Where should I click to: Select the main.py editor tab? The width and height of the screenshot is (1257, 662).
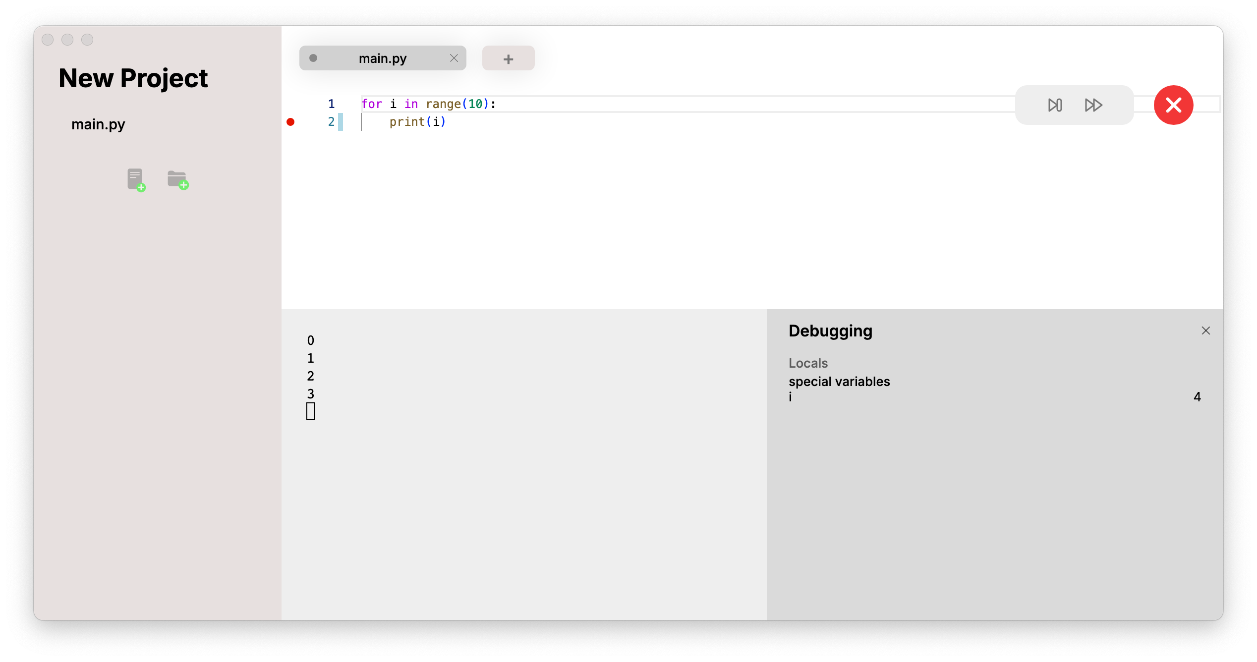coord(382,58)
